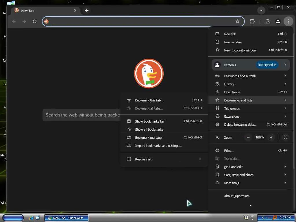Expand Reading list submenu
This screenshot has width=296, height=222.
point(164,159)
